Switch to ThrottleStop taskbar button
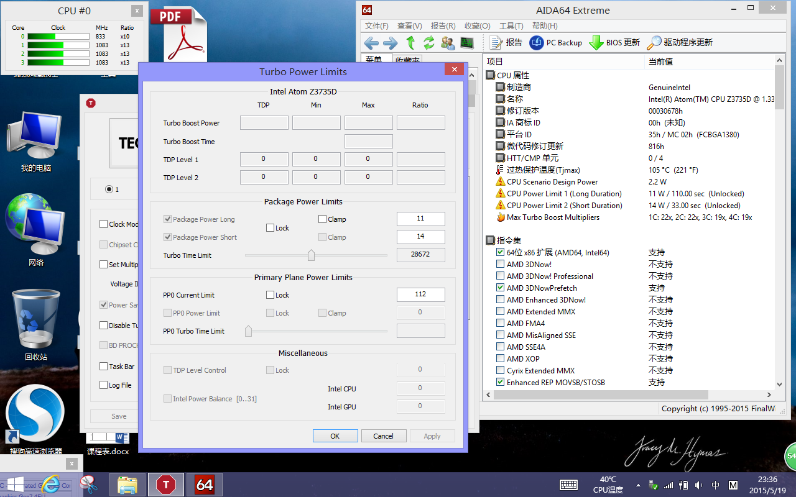796x497 pixels. [166, 485]
